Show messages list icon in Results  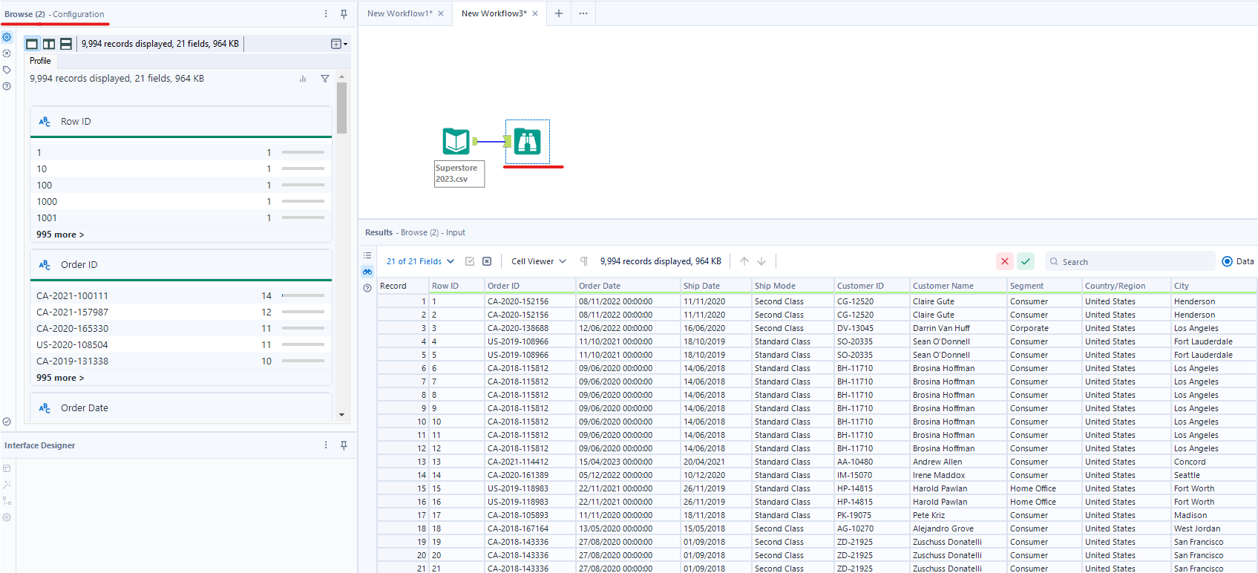[367, 255]
